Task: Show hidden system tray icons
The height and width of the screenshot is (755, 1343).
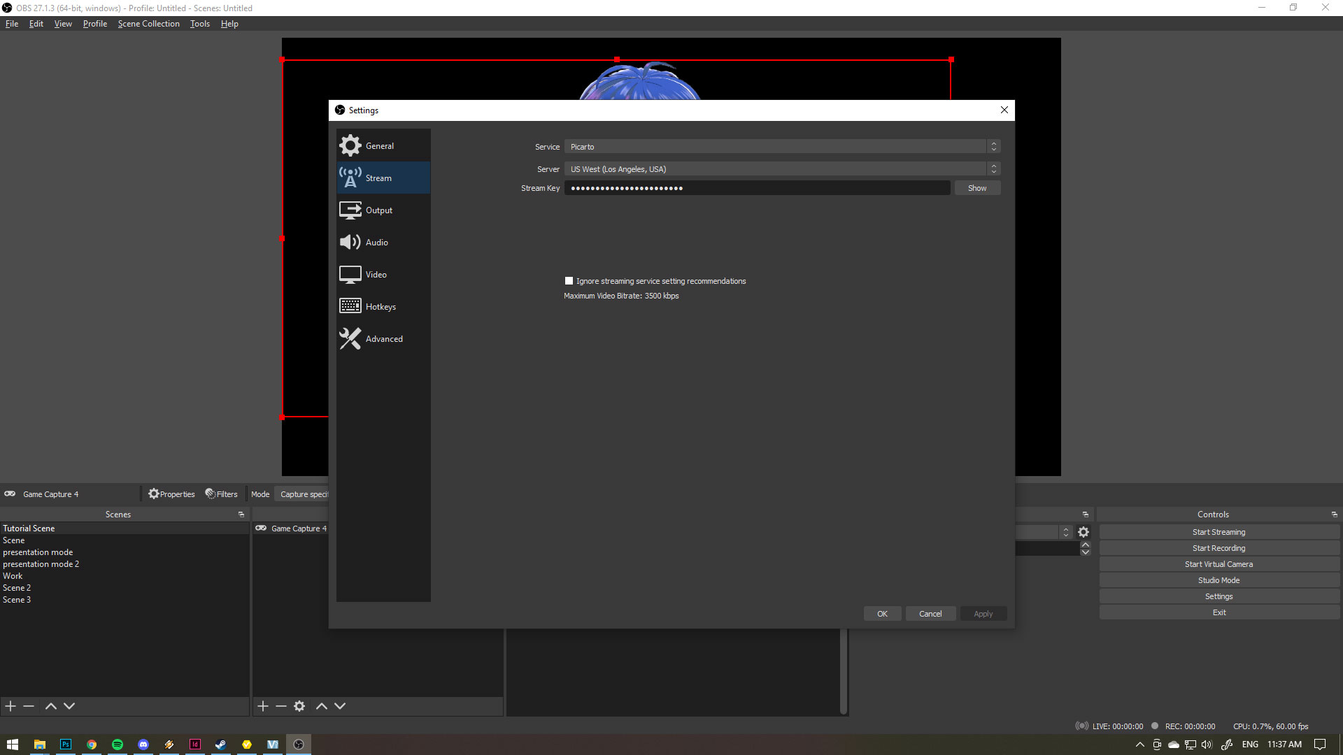Action: coord(1139,745)
